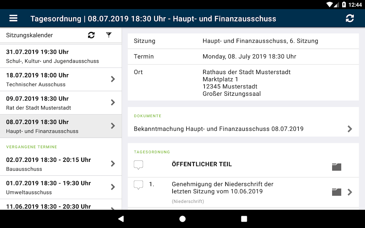This screenshot has width=365, height=228.
Task: Refresh the agenda using top-right sync icon
Action: (350, 19)
